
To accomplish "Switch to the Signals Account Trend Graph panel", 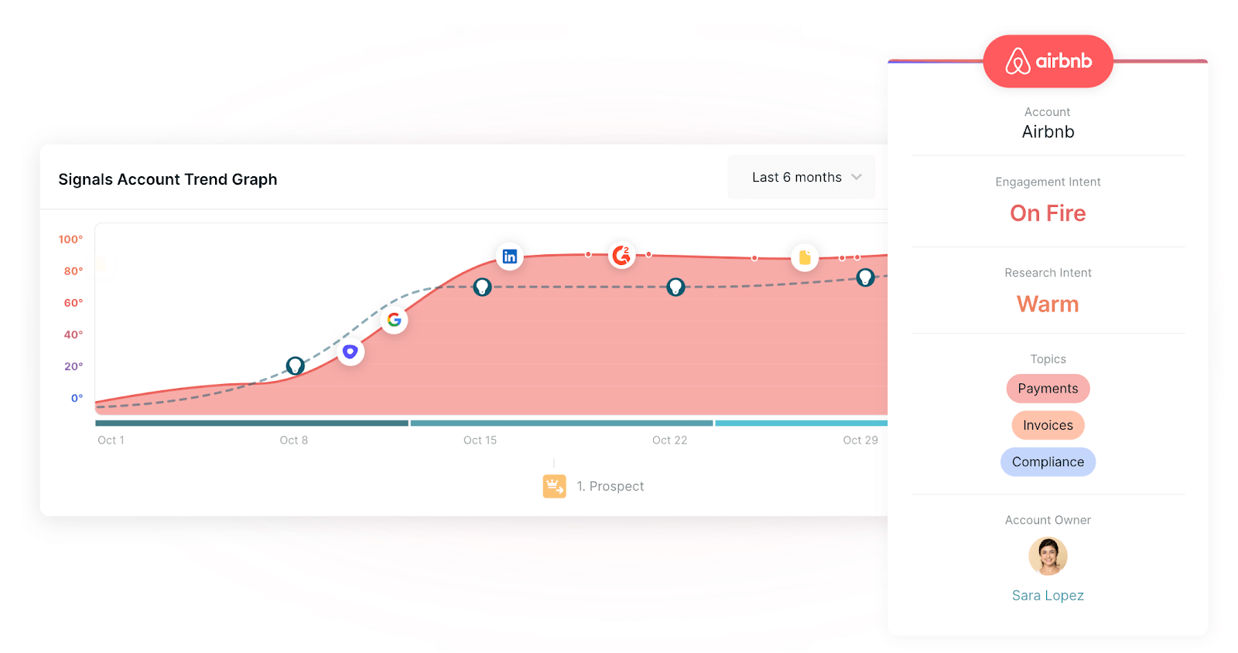I will [x=167, y=179].
